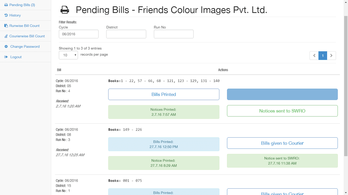Open Pending Bills (3) menu item

coord(22,5)
